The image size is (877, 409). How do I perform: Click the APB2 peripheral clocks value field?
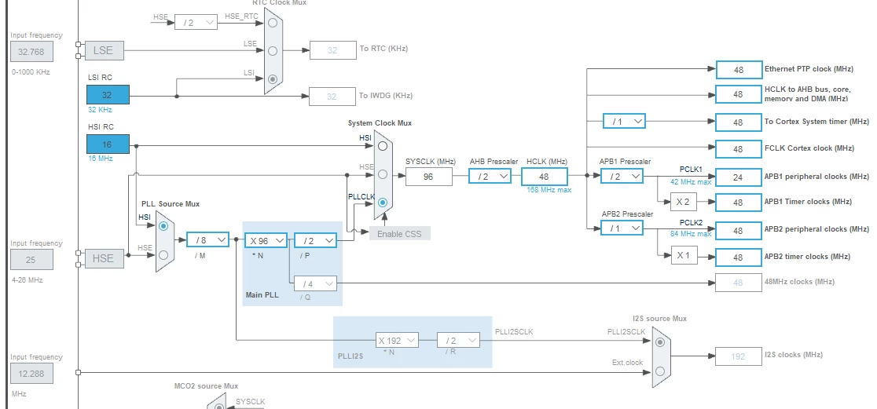[738, 230]
